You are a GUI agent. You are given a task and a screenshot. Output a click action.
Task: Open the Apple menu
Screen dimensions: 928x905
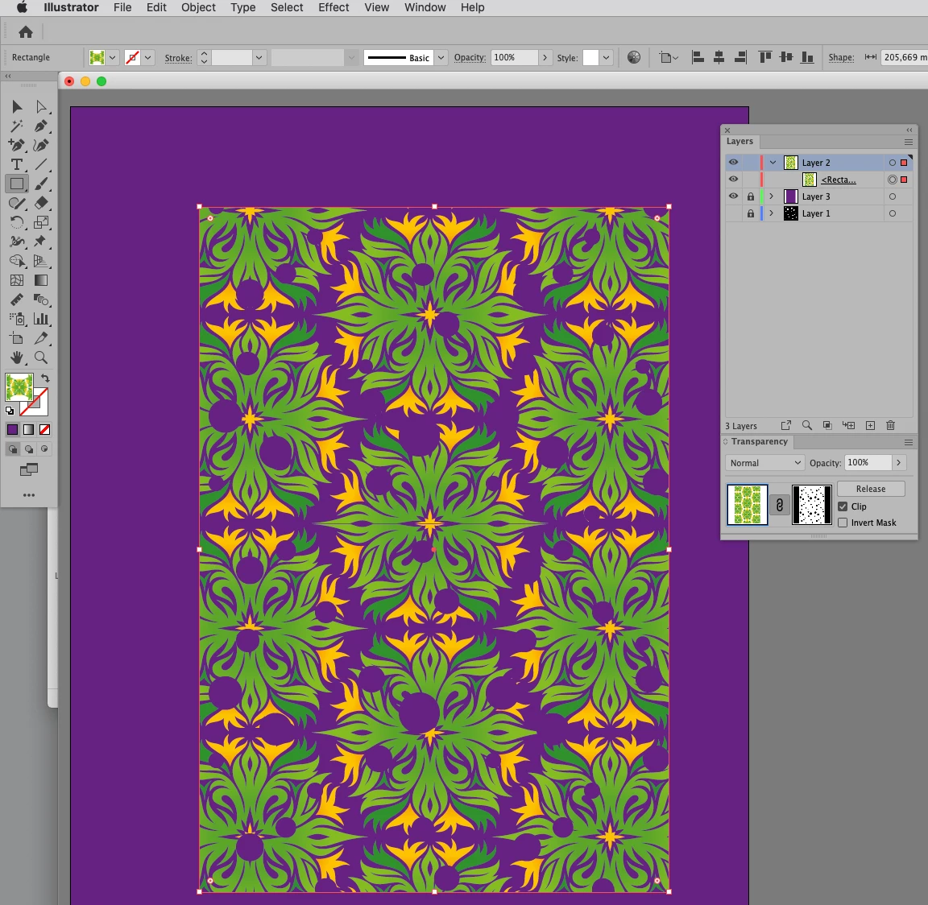click(22, 8)
